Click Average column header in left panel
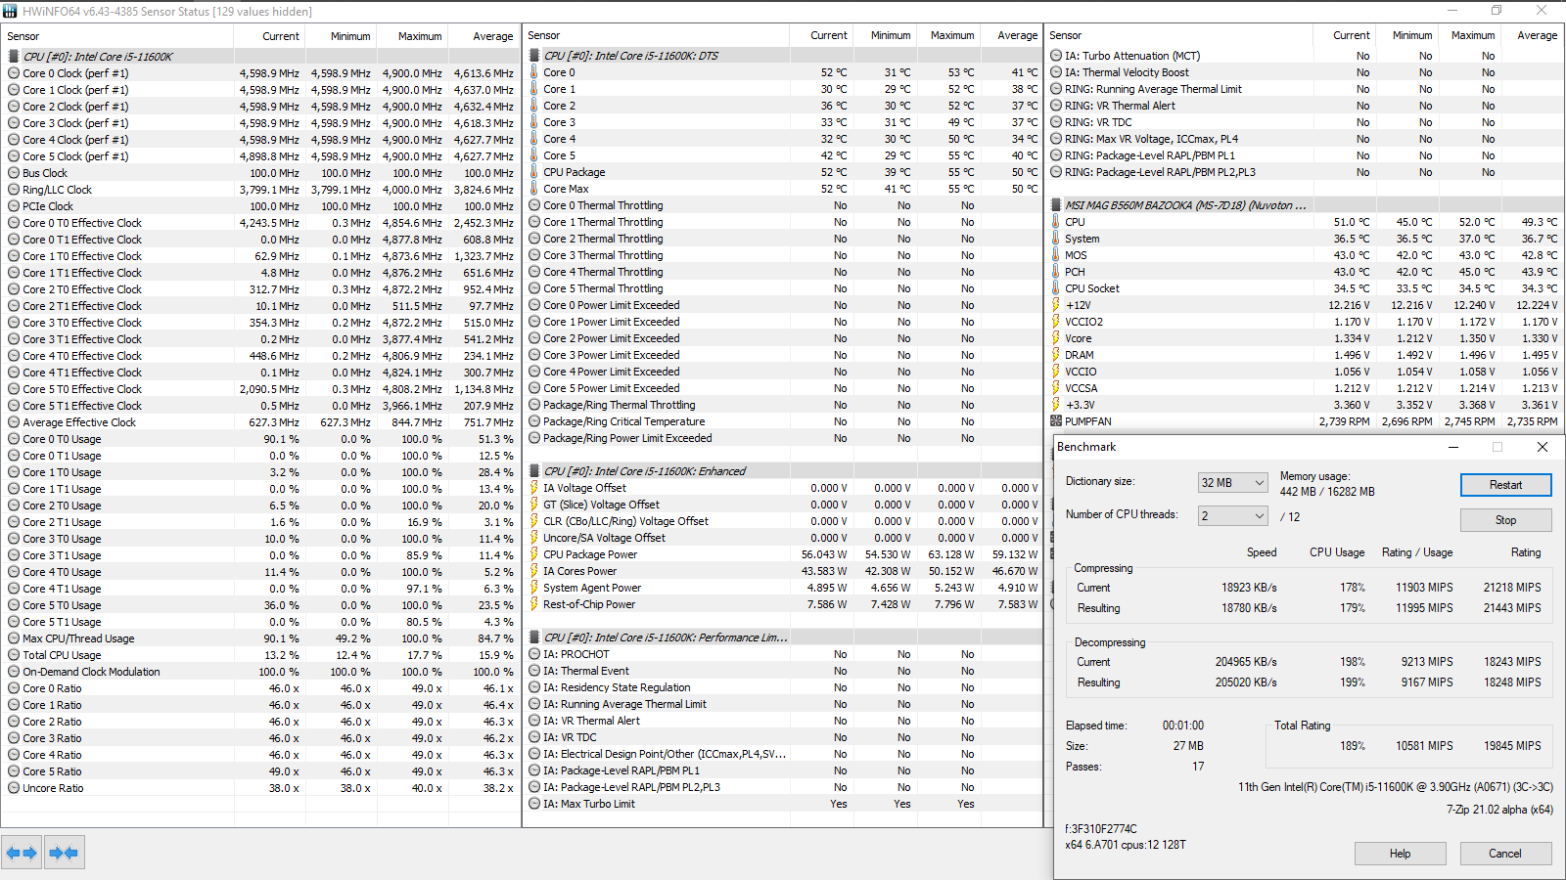Image resolution: width=1566 pixels, height=880 pixels. pyautogui.click(x=484, y=36)
